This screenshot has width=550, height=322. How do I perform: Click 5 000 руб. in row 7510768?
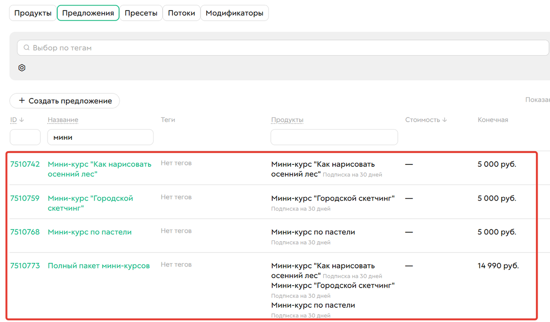(x=497, y=232)
